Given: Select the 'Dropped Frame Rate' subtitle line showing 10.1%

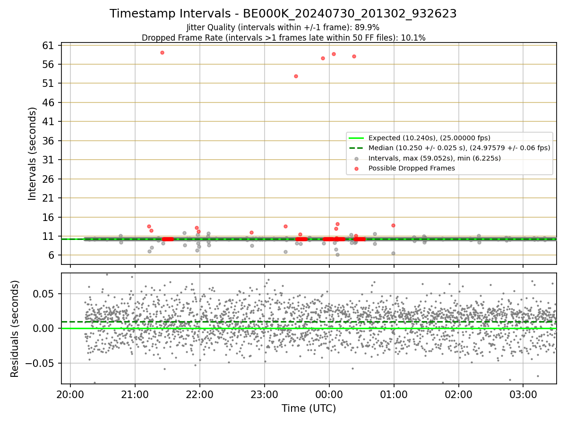Looking at the screenshot, I should coord(283,38).
